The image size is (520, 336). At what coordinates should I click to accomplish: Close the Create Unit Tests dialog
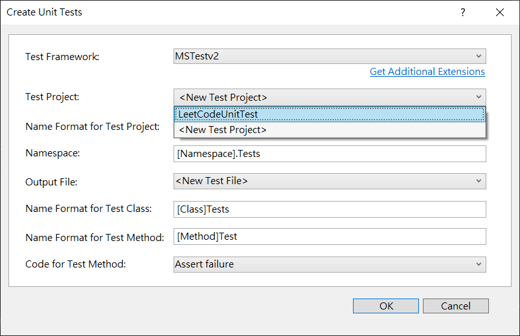point(500,12)
